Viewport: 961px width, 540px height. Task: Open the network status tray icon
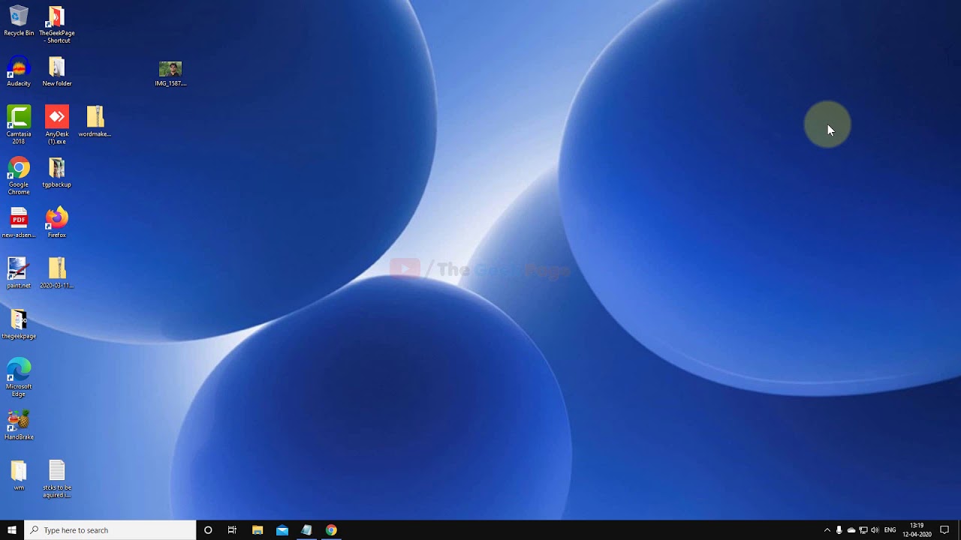click(x=863, y=530)
